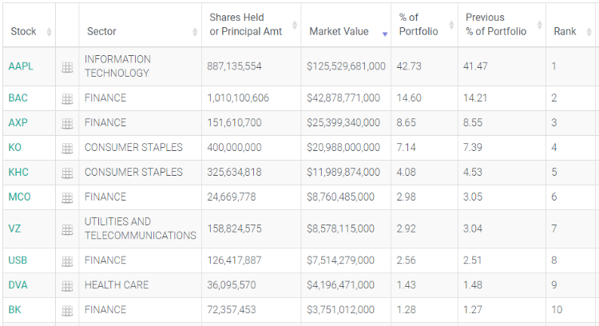Open the USB ticker link
This screenshot has height=326, width=599.
[x=18, y=260]
